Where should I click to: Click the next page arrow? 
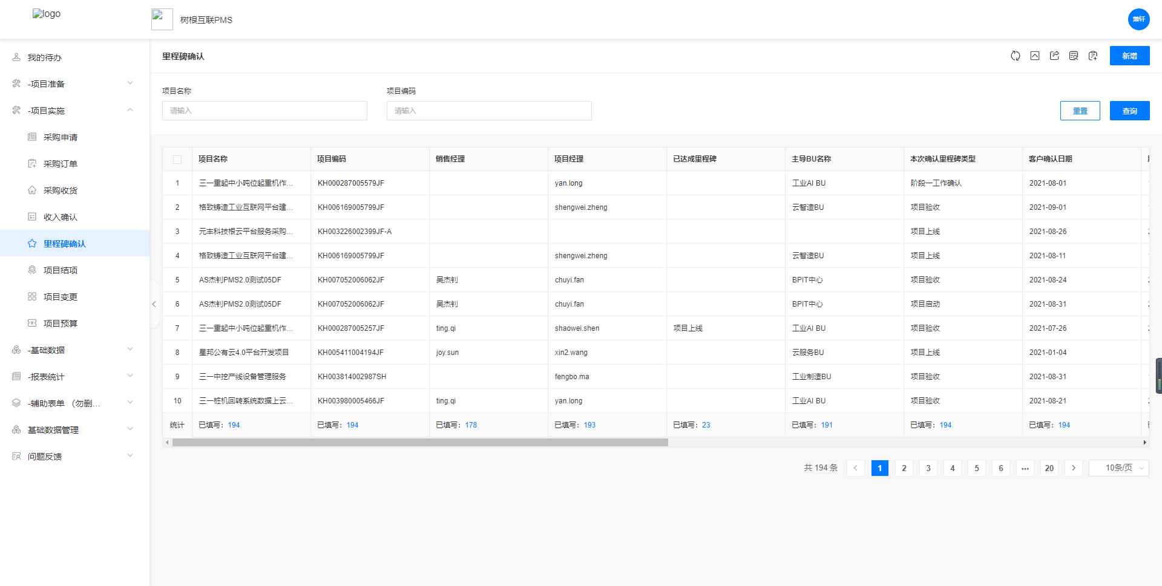pyautogui.click(x=1074, y=468)
